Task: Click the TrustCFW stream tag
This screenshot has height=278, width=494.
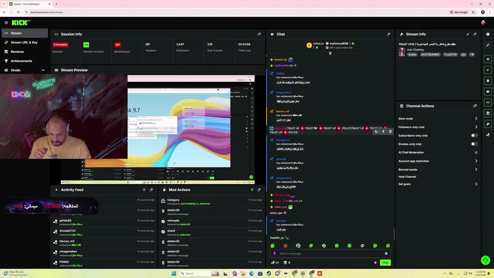Action: click(450, 55)
